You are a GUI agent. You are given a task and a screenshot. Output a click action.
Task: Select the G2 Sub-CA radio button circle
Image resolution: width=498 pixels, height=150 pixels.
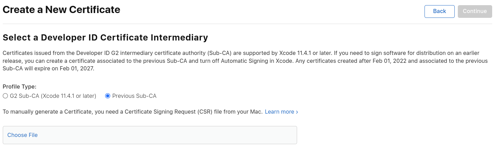[5, 96]
